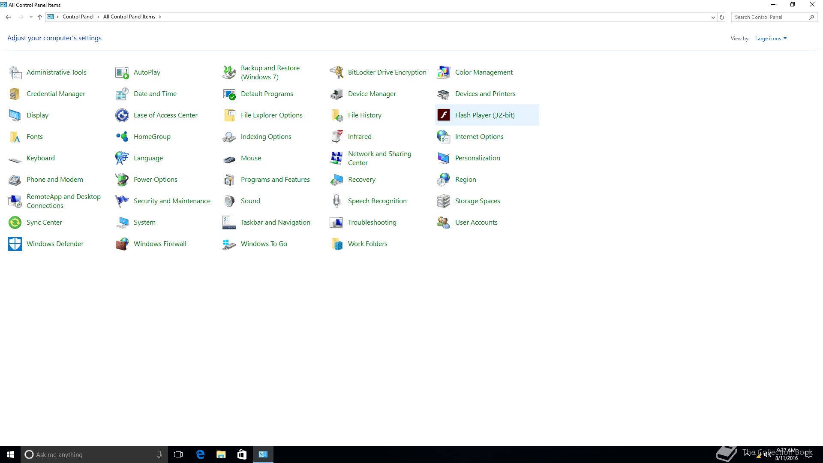The image size is (823, 463).
Task: Open the recent locations dropdown arrow
Action: click(x=31, y=17)
